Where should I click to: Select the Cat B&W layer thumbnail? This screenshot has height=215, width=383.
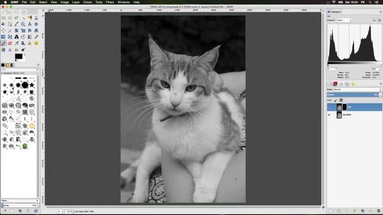point(339,115)
